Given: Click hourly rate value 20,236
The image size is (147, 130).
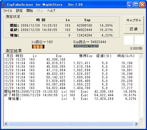Looking at the screenshot, I should click(127, 81).
